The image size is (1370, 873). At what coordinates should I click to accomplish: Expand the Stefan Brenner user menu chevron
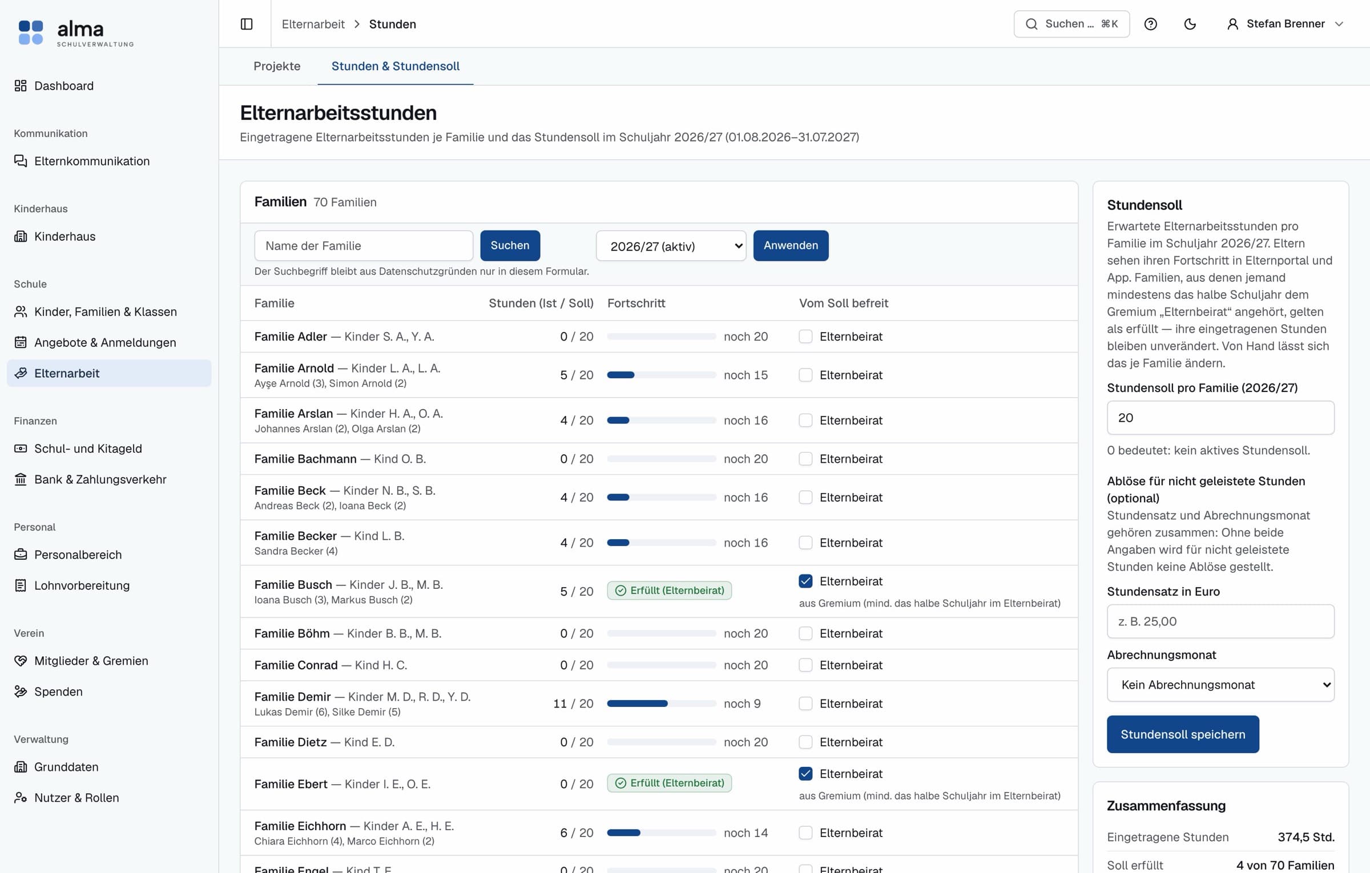tap(1339, 24)
